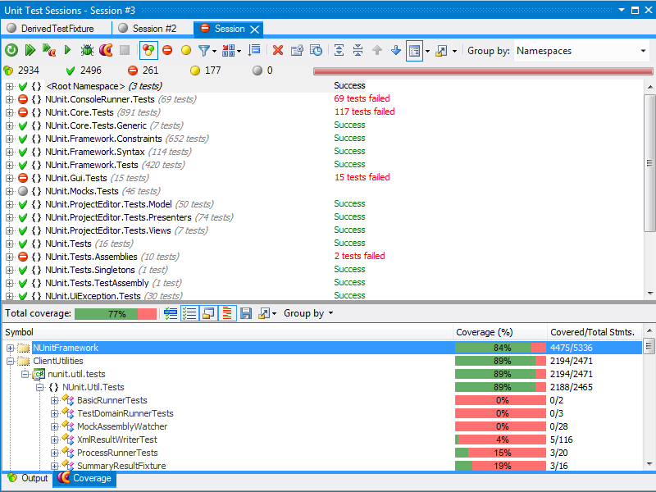656x492 pixels.
Task: Expand the NUnit.ConsoleRunner.Tests namespace
Action: 9,99
